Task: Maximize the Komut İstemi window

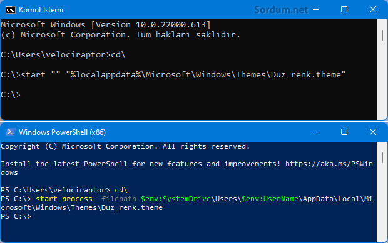Action: (344, 9)
